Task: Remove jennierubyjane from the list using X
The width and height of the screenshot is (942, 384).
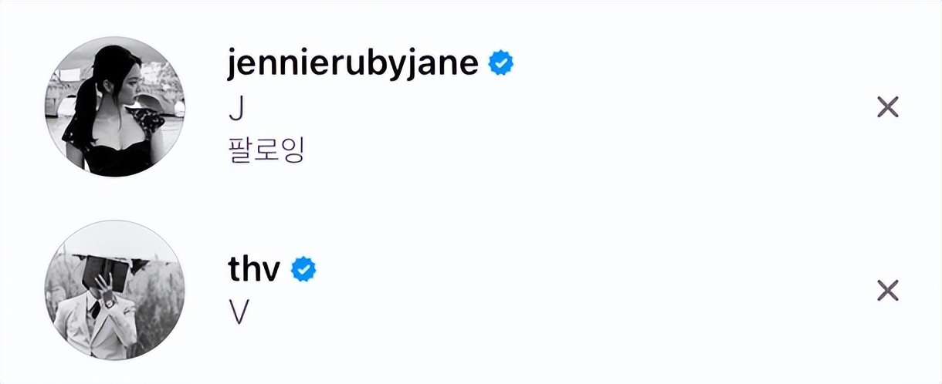Action: pyautogui.click(x=888, y=108)
